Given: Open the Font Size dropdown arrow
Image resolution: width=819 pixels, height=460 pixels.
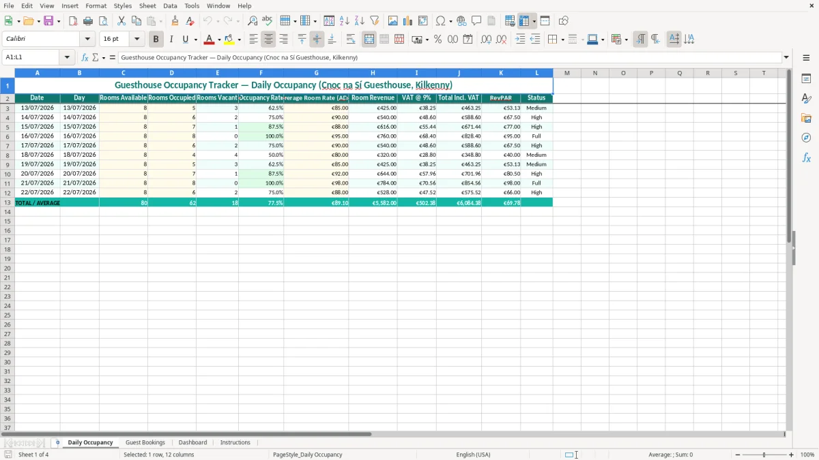Looking at the screenshot, I should point(136,40).
